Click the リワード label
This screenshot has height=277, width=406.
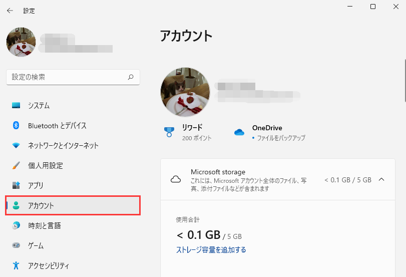(192, 128)
